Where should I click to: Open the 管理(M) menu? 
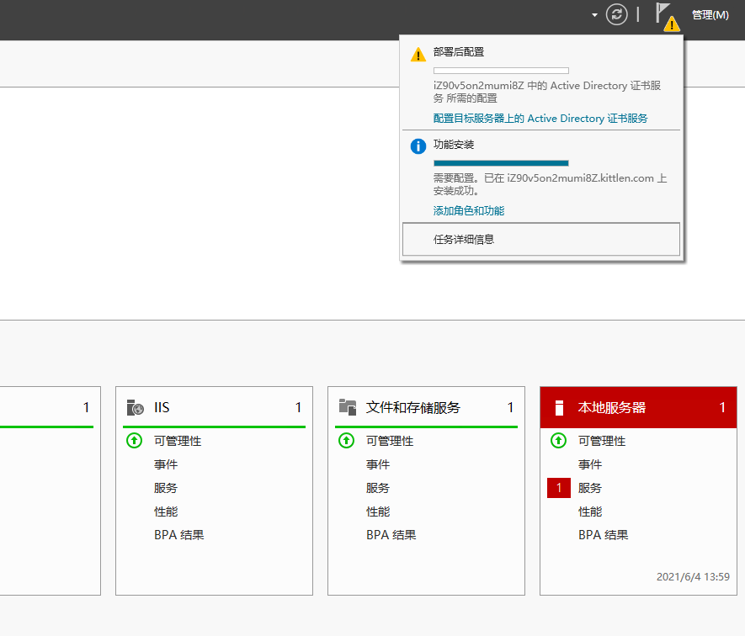(x=710, y=14)
